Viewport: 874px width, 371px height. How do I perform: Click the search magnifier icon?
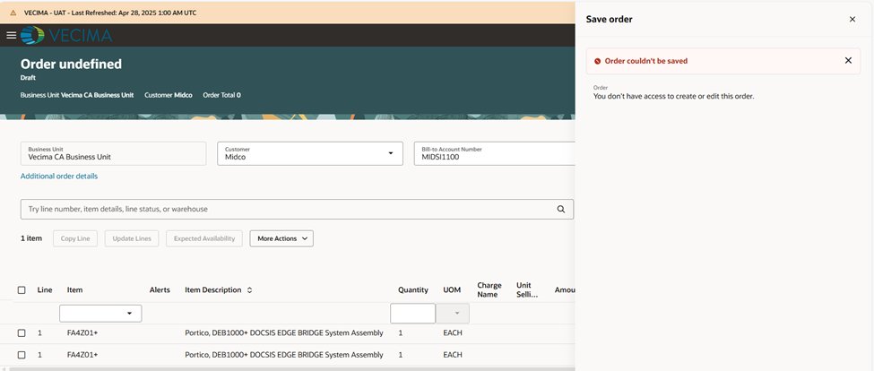click(561, 210)
